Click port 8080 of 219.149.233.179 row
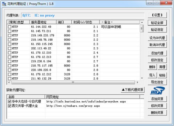Viewport: 174px width, 126px height. [x=67, y=36]
